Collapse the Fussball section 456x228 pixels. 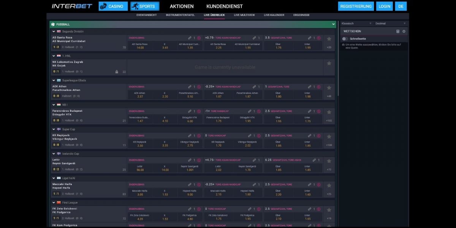[333, 24]
